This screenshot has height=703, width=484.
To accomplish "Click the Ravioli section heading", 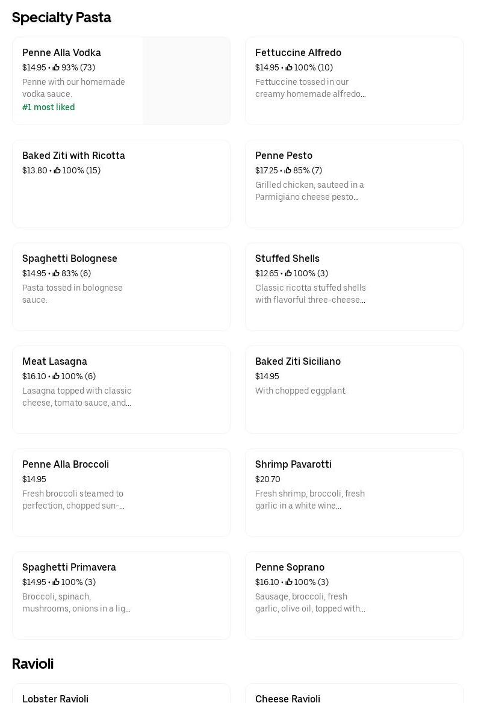I will [33, 664].
